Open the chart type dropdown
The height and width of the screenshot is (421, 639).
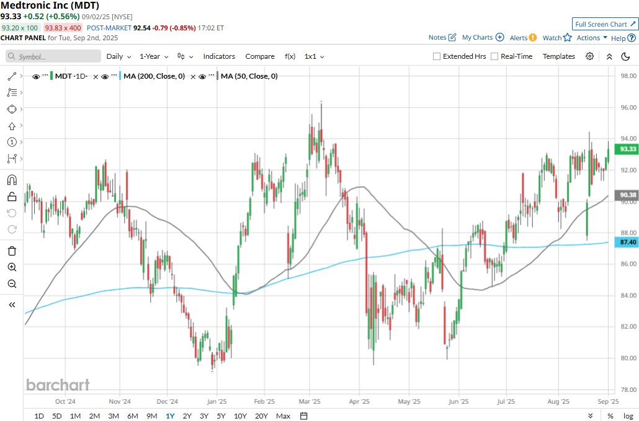pos(185,56)
